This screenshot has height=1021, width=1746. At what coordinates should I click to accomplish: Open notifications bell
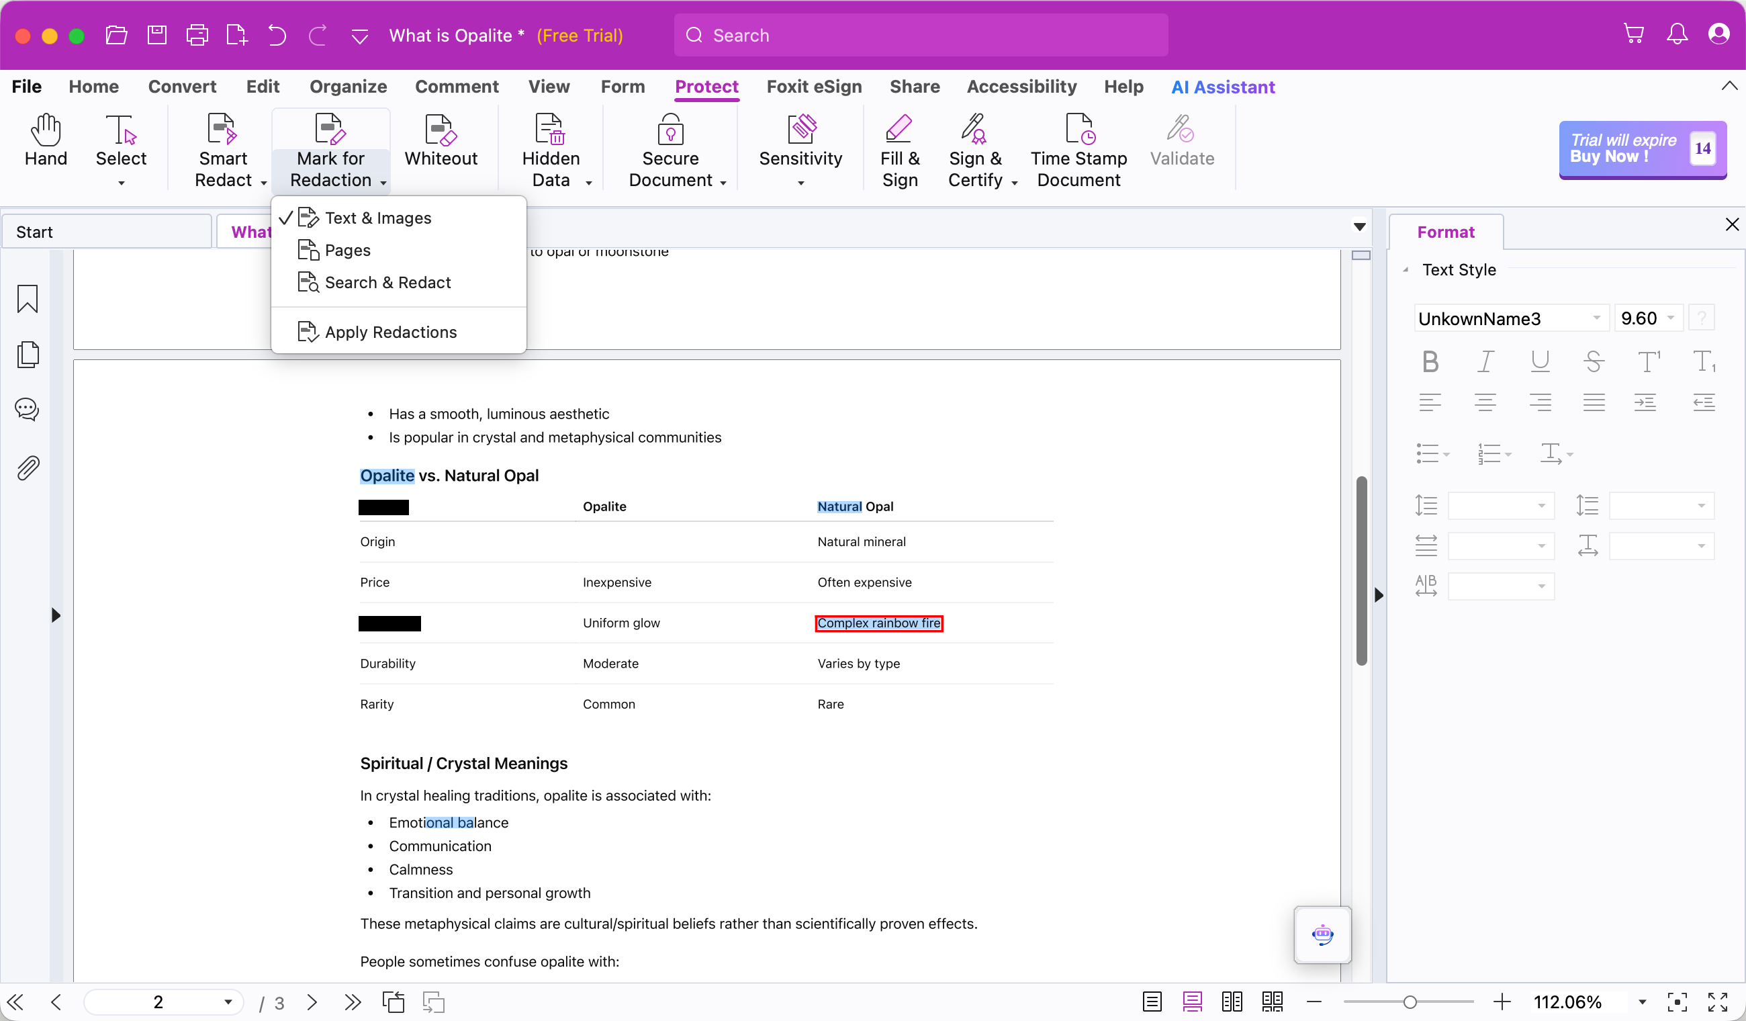[1677, 34]
